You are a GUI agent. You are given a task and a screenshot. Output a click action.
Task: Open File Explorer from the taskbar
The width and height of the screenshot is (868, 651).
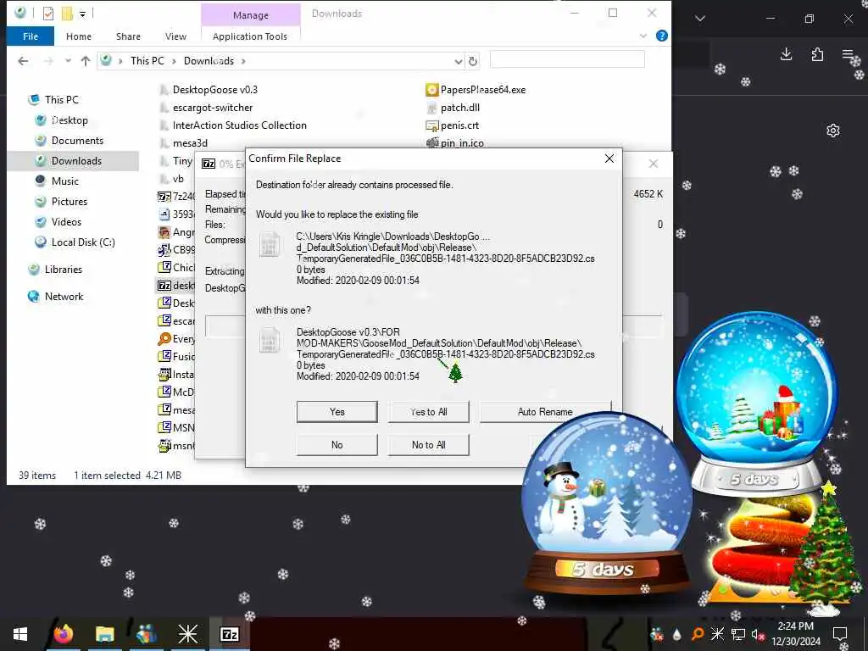[104, 634]
